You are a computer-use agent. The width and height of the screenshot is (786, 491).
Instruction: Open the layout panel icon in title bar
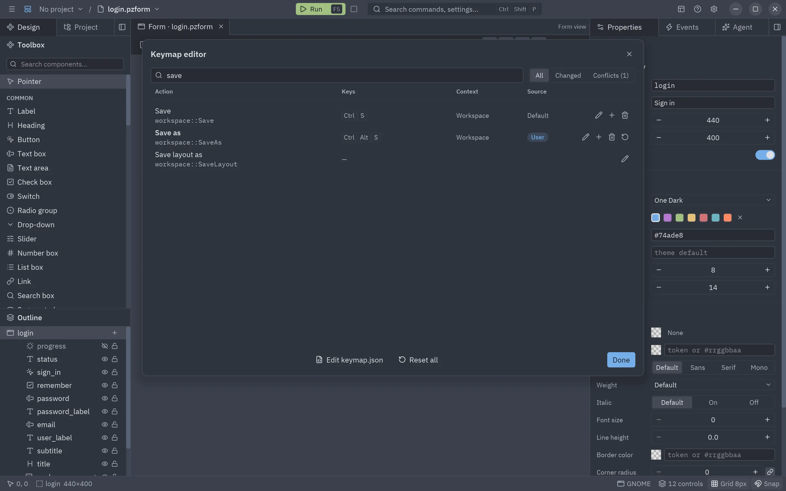pos(681,9)
